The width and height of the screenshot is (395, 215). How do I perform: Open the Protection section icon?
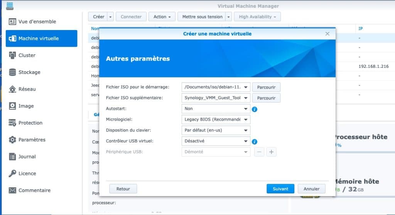12,123
